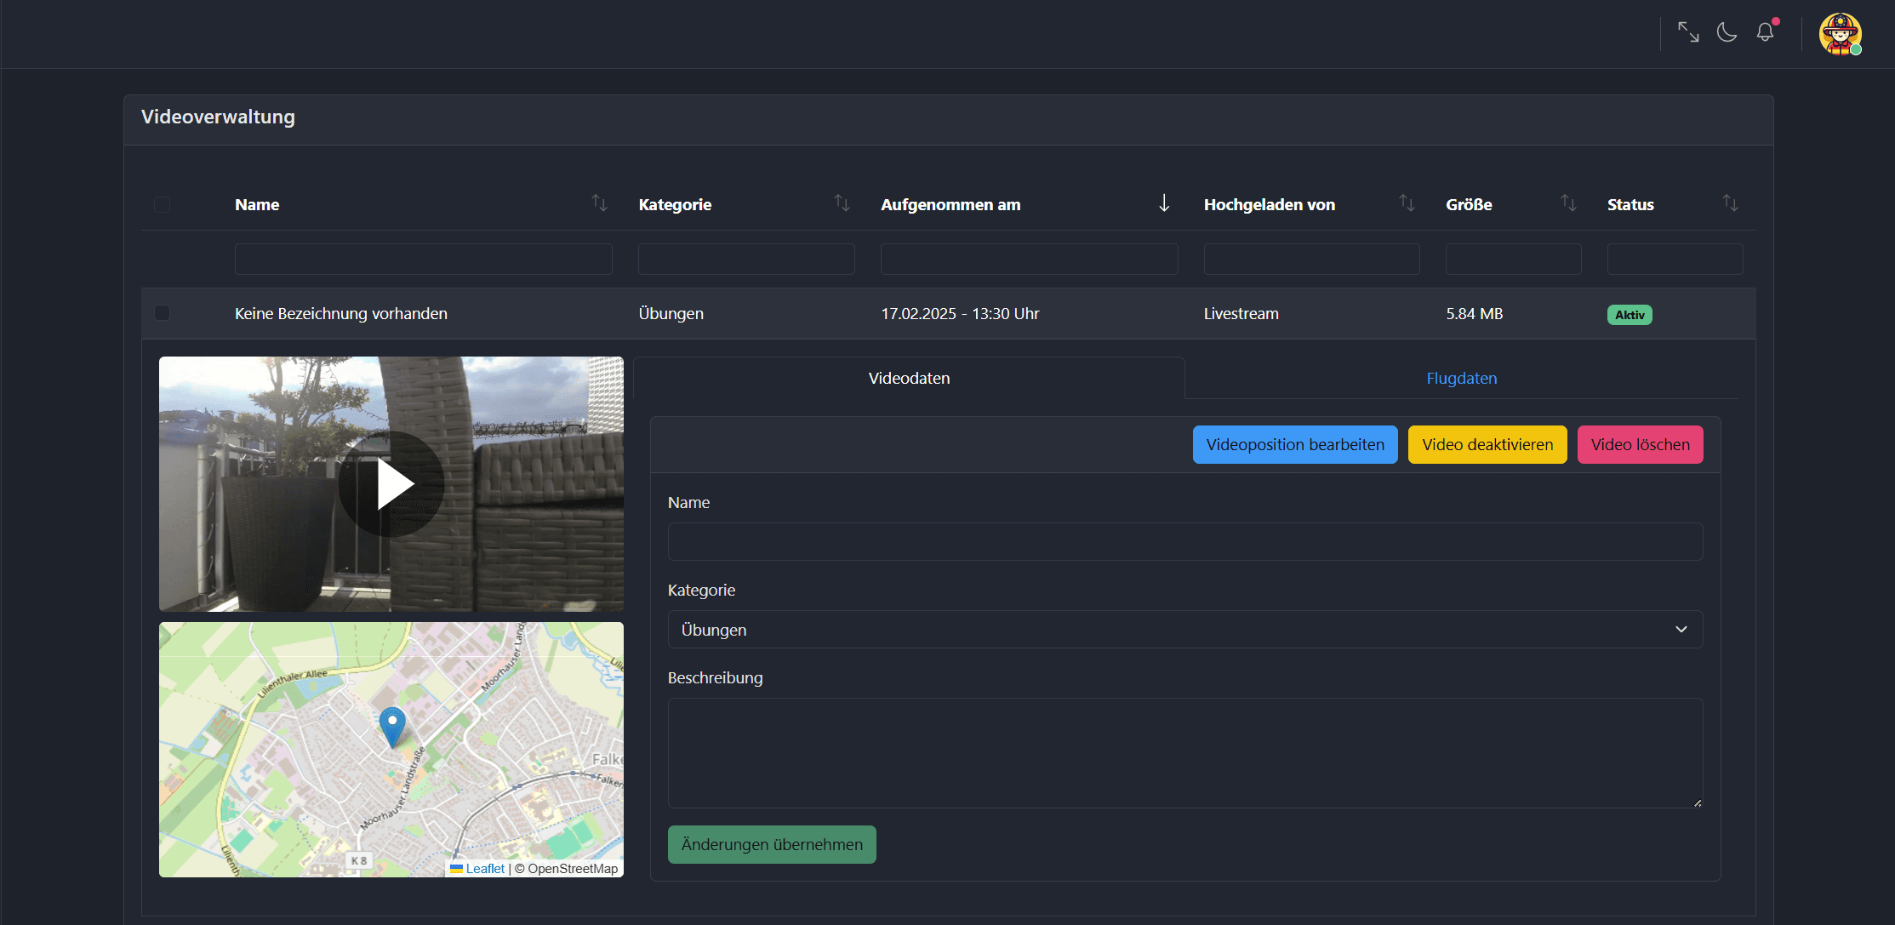The height and width of the screenshot is (925, 1895).
Task: Toggle fullscreen mode icon
Action: click(x=1688, y=32)
